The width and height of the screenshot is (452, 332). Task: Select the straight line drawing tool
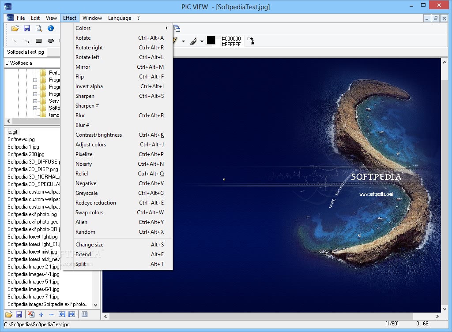pos(15,41)
